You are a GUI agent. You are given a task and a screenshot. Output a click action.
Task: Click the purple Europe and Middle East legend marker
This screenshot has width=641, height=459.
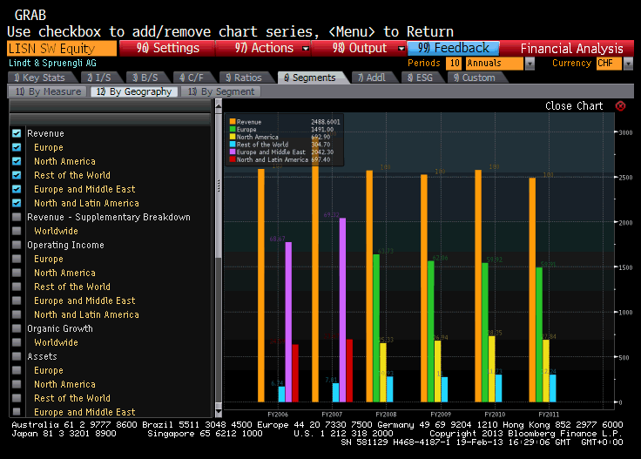coord(233,152)
